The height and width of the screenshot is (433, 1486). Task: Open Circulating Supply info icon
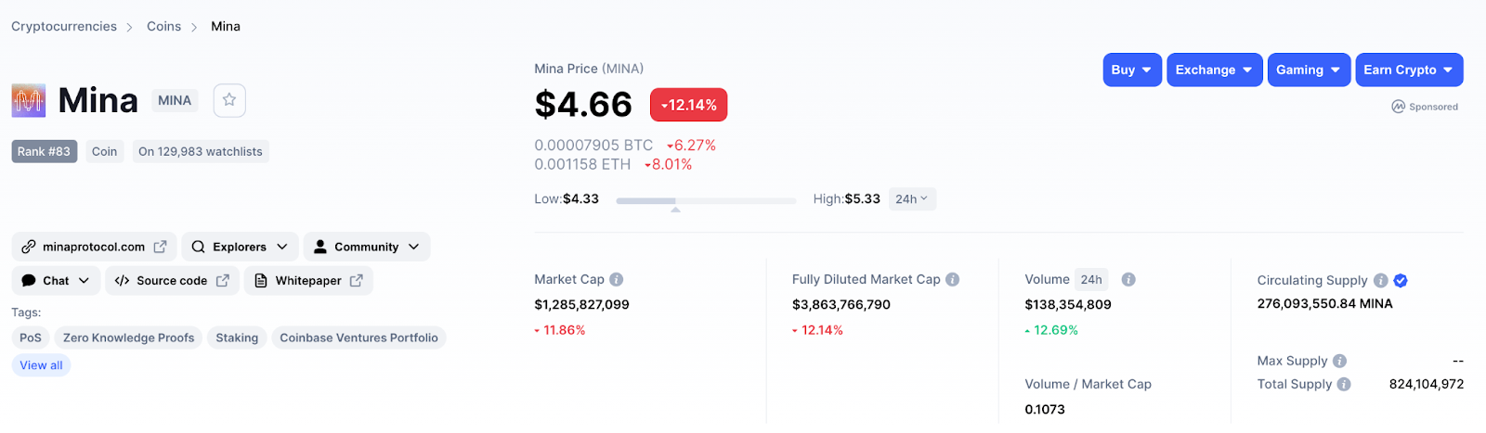(1381, 280)
